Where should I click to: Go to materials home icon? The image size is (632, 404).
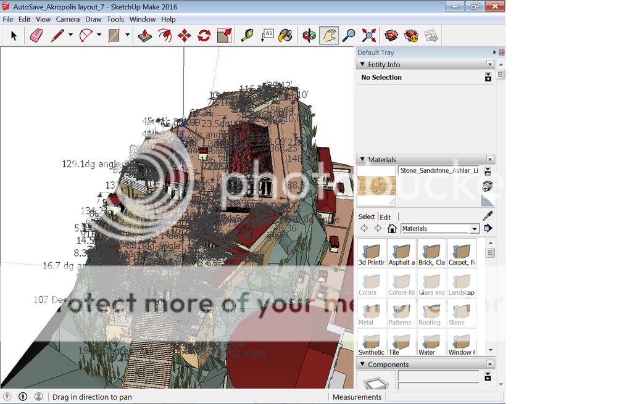[392, 228]
